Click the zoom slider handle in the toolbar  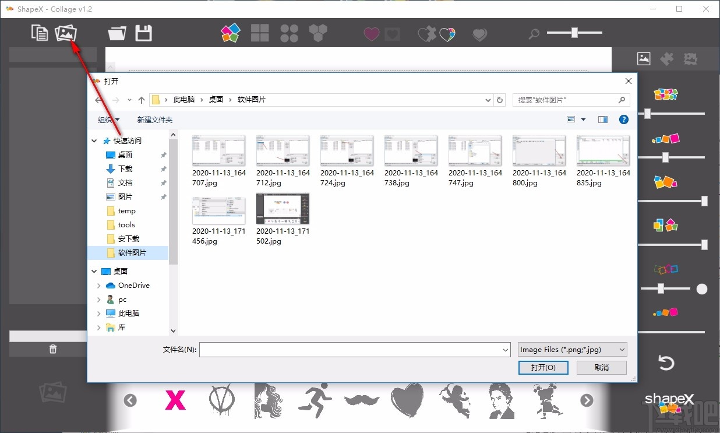[574, 33]
